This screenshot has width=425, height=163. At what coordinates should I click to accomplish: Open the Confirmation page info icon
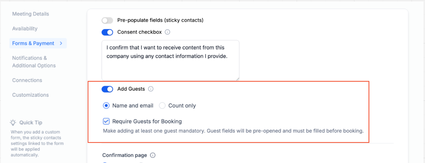point(153,155)
